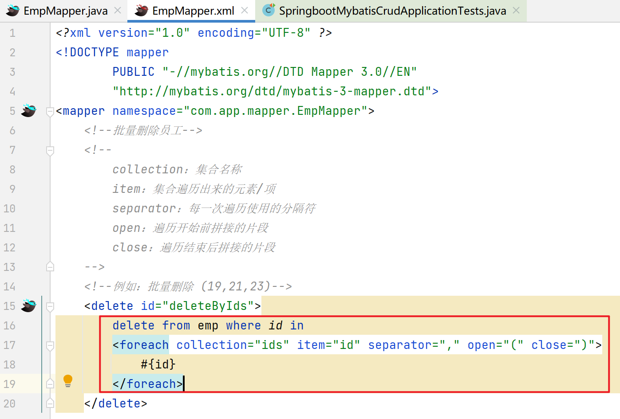Click MyBatis bird icon in EmpMapper.xml tab
This screenshot has height=419, width=620.
coord(141,11)
